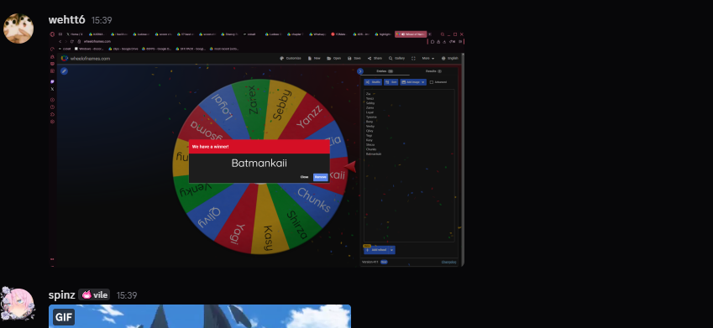Click the username spinz
Viewport: 713px width, 328px height.
(x=62, y=295)
